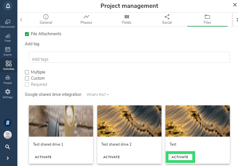Image resolution: width=238 pixels, height=166 pixels.
Task: Click the hashtag channel icon
Action: [8, 123]
